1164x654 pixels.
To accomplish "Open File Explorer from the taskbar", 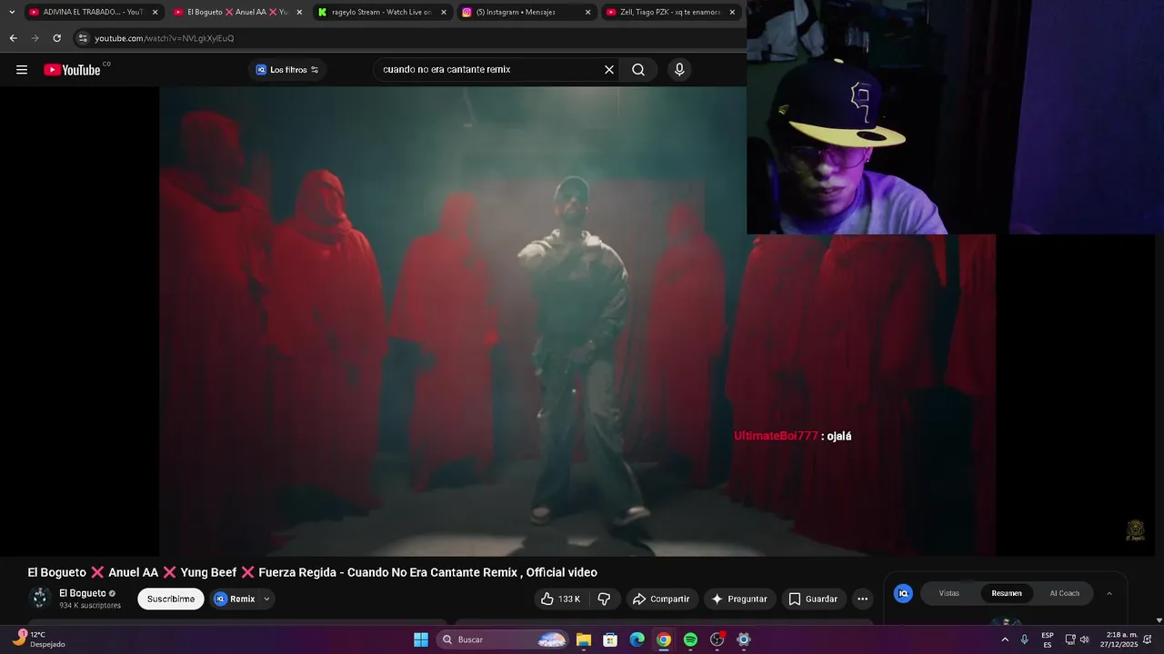I will 584,639.
